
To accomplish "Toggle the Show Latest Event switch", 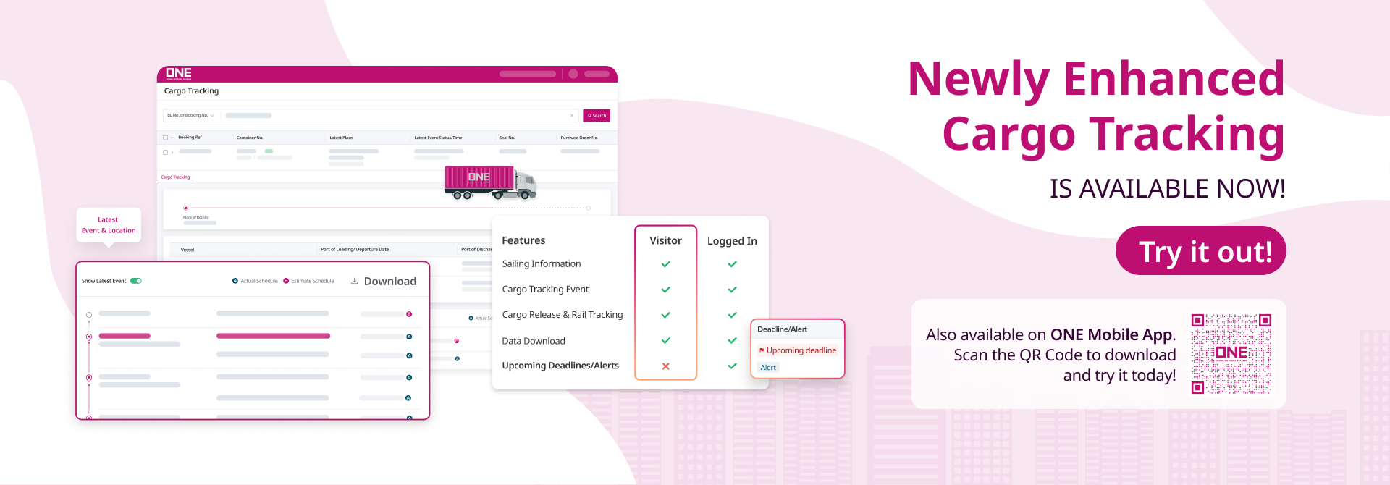I will pos(136,281).
